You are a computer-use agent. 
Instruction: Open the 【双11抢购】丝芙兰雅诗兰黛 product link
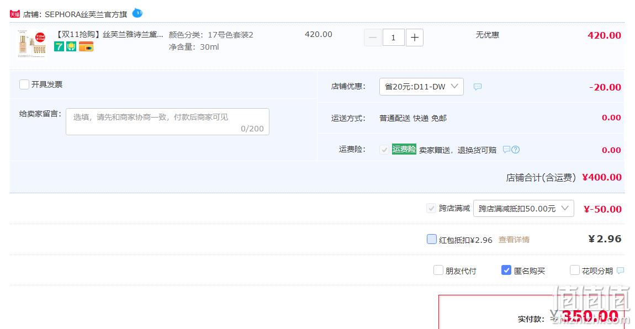point(109,34)
